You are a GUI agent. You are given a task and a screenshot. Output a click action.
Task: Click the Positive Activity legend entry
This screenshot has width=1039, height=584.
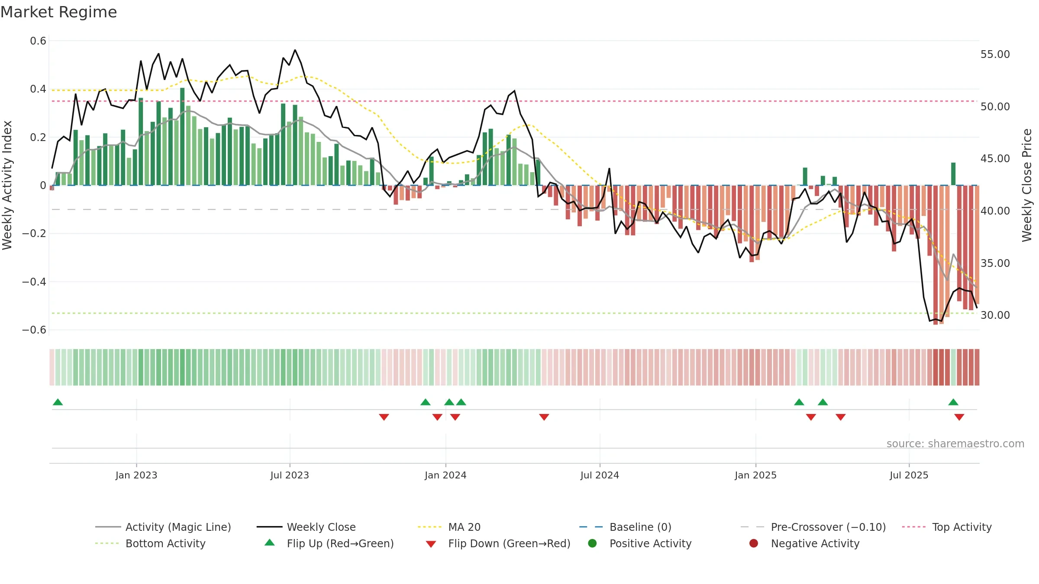640,543
